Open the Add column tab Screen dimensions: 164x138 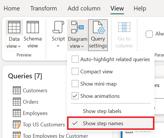coord(84,8)
